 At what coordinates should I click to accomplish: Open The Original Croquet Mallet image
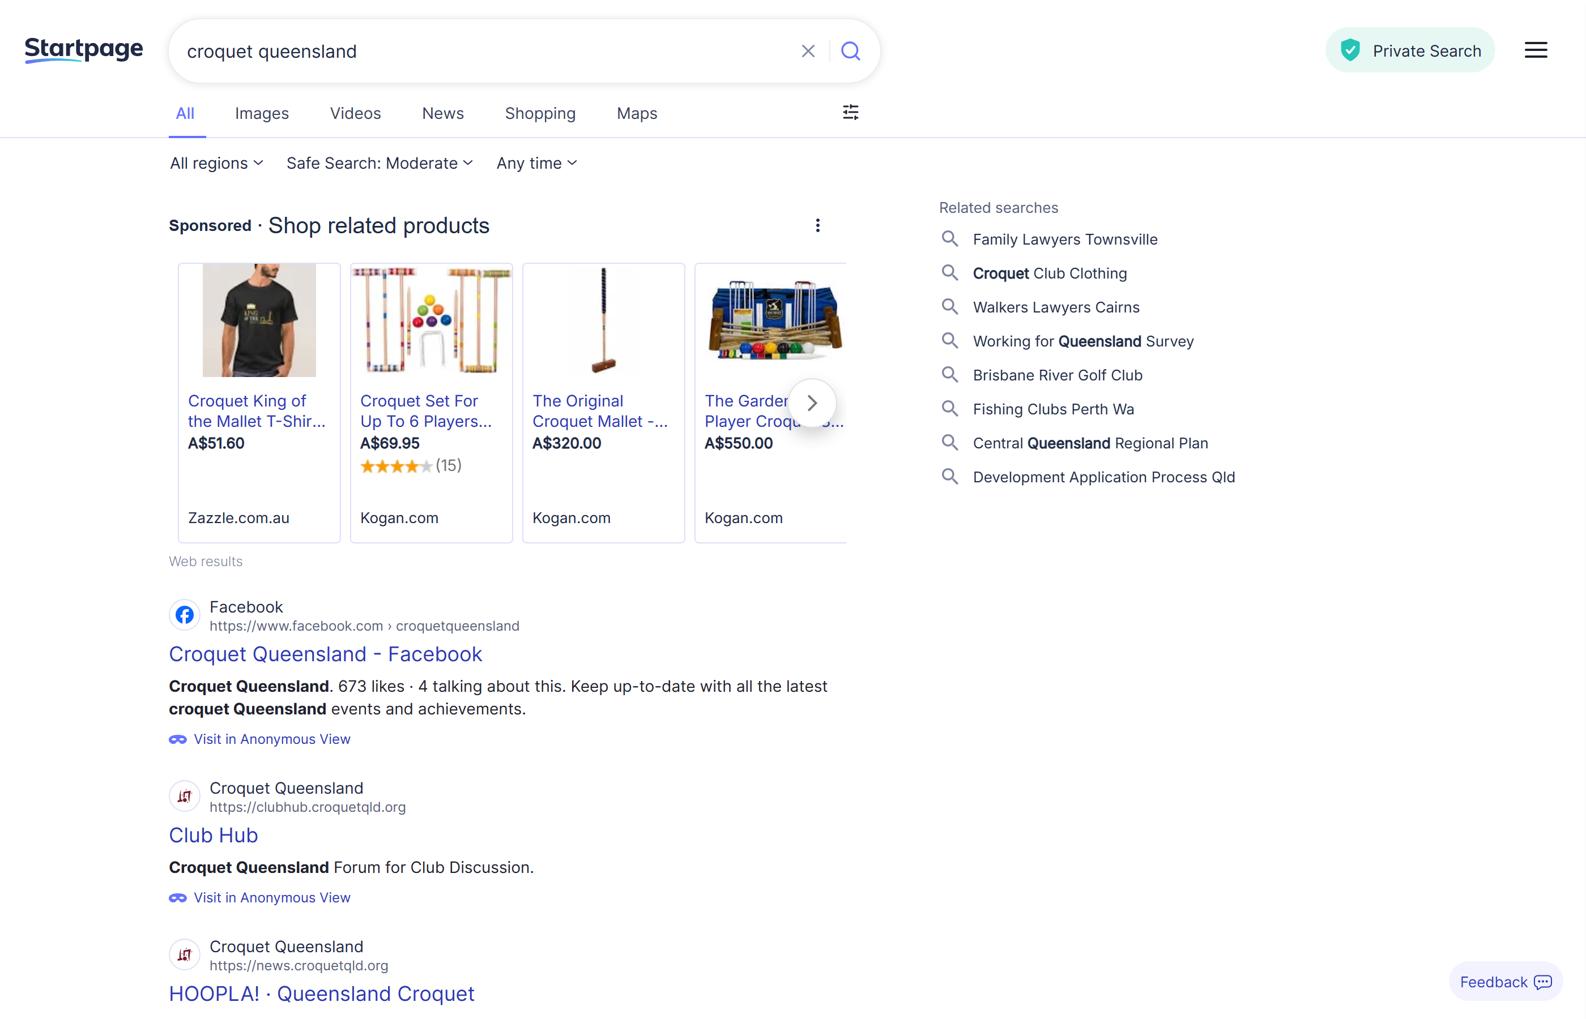tap(604, 320)
